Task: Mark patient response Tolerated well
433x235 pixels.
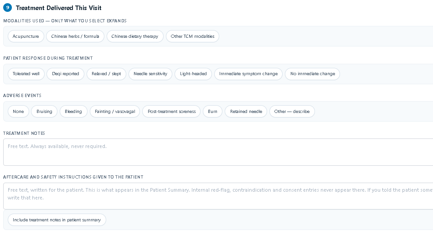Action: pyautogui.click(x=26, y=74)
